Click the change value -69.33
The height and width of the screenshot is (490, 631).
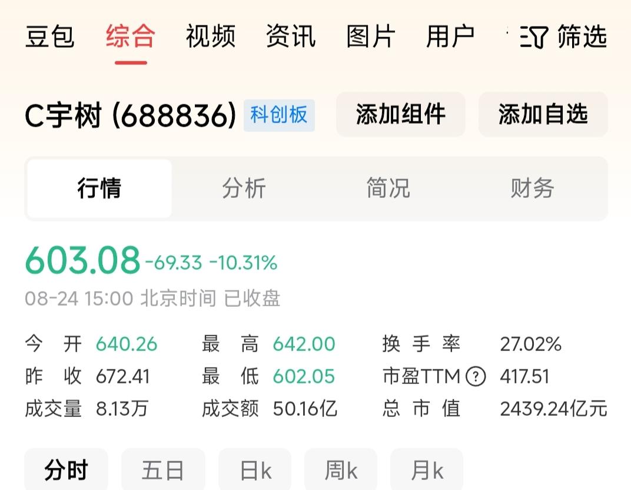(174, 263)
